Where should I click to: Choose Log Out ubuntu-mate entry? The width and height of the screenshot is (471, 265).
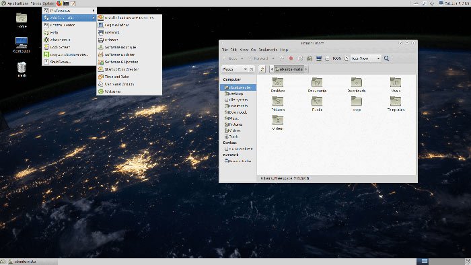pyautogui.click(x=69, y=54)
